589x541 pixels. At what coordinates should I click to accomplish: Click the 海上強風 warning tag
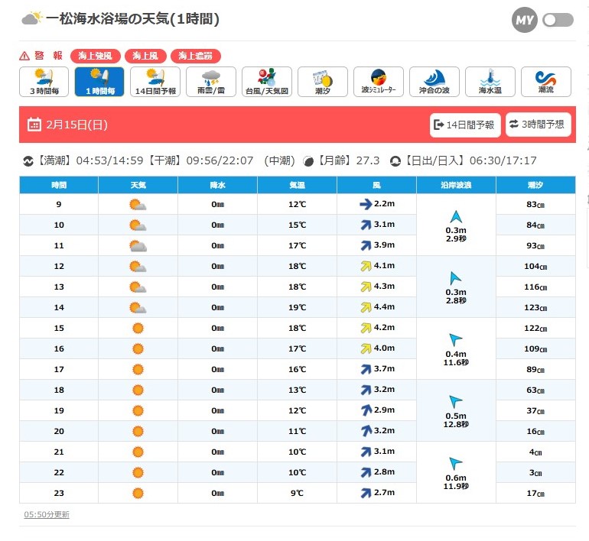tap(96, 56)
